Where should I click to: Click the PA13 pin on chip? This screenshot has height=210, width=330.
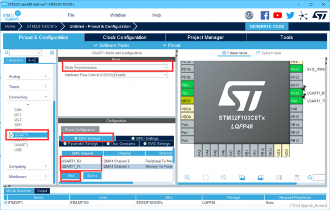pyautogui.click(x=296, y=69)
